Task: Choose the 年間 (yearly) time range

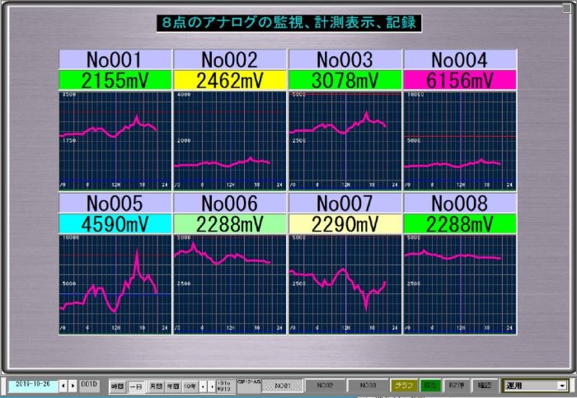Action: (173, 386)
